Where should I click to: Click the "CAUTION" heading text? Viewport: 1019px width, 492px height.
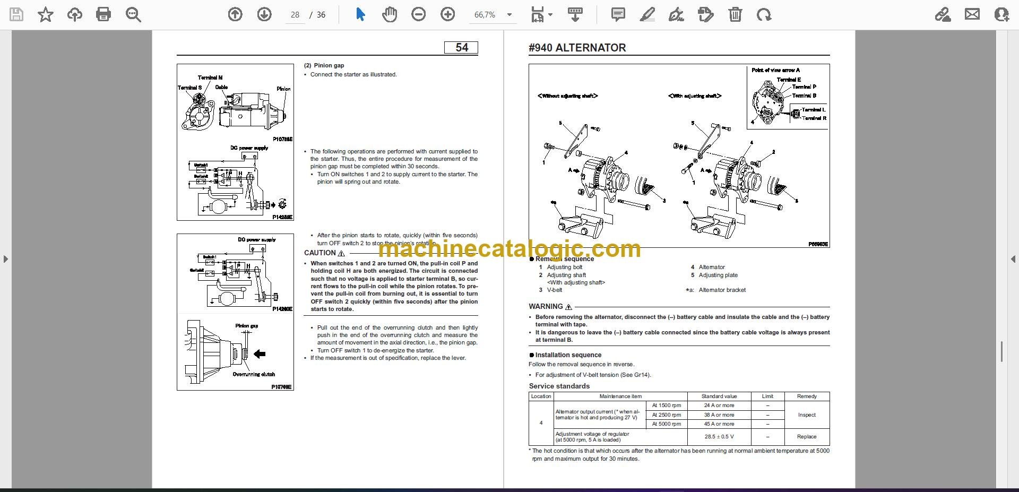pyautogui.click(x=320, y=253)
